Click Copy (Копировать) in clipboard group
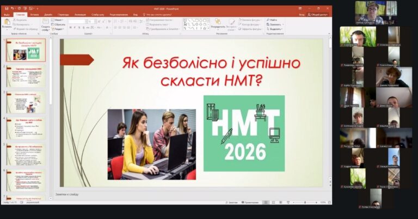This screenshot has height=219, width=418. 22,25
